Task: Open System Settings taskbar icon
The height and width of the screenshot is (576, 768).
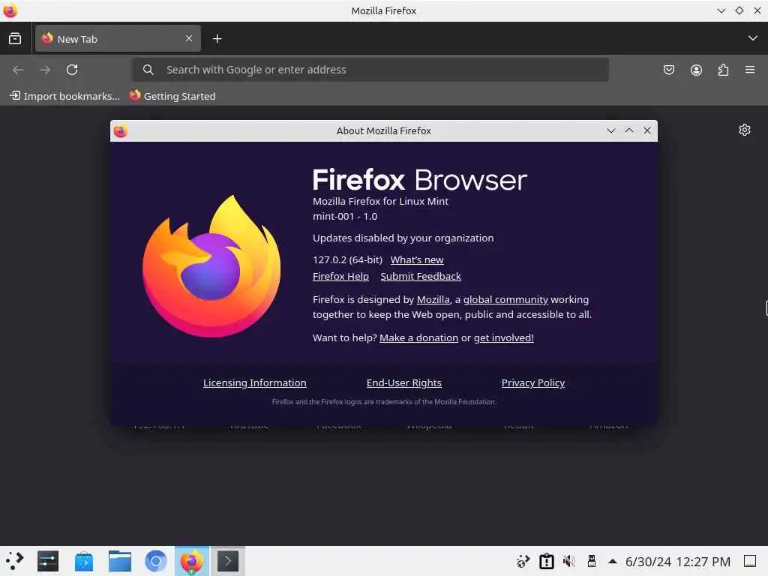Action: tap(47, 561)
